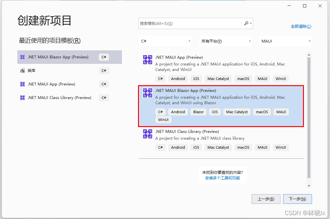Click the .NET MAUI App template icon
This screenshot has height=219, width=330.
tap(148, 60)
